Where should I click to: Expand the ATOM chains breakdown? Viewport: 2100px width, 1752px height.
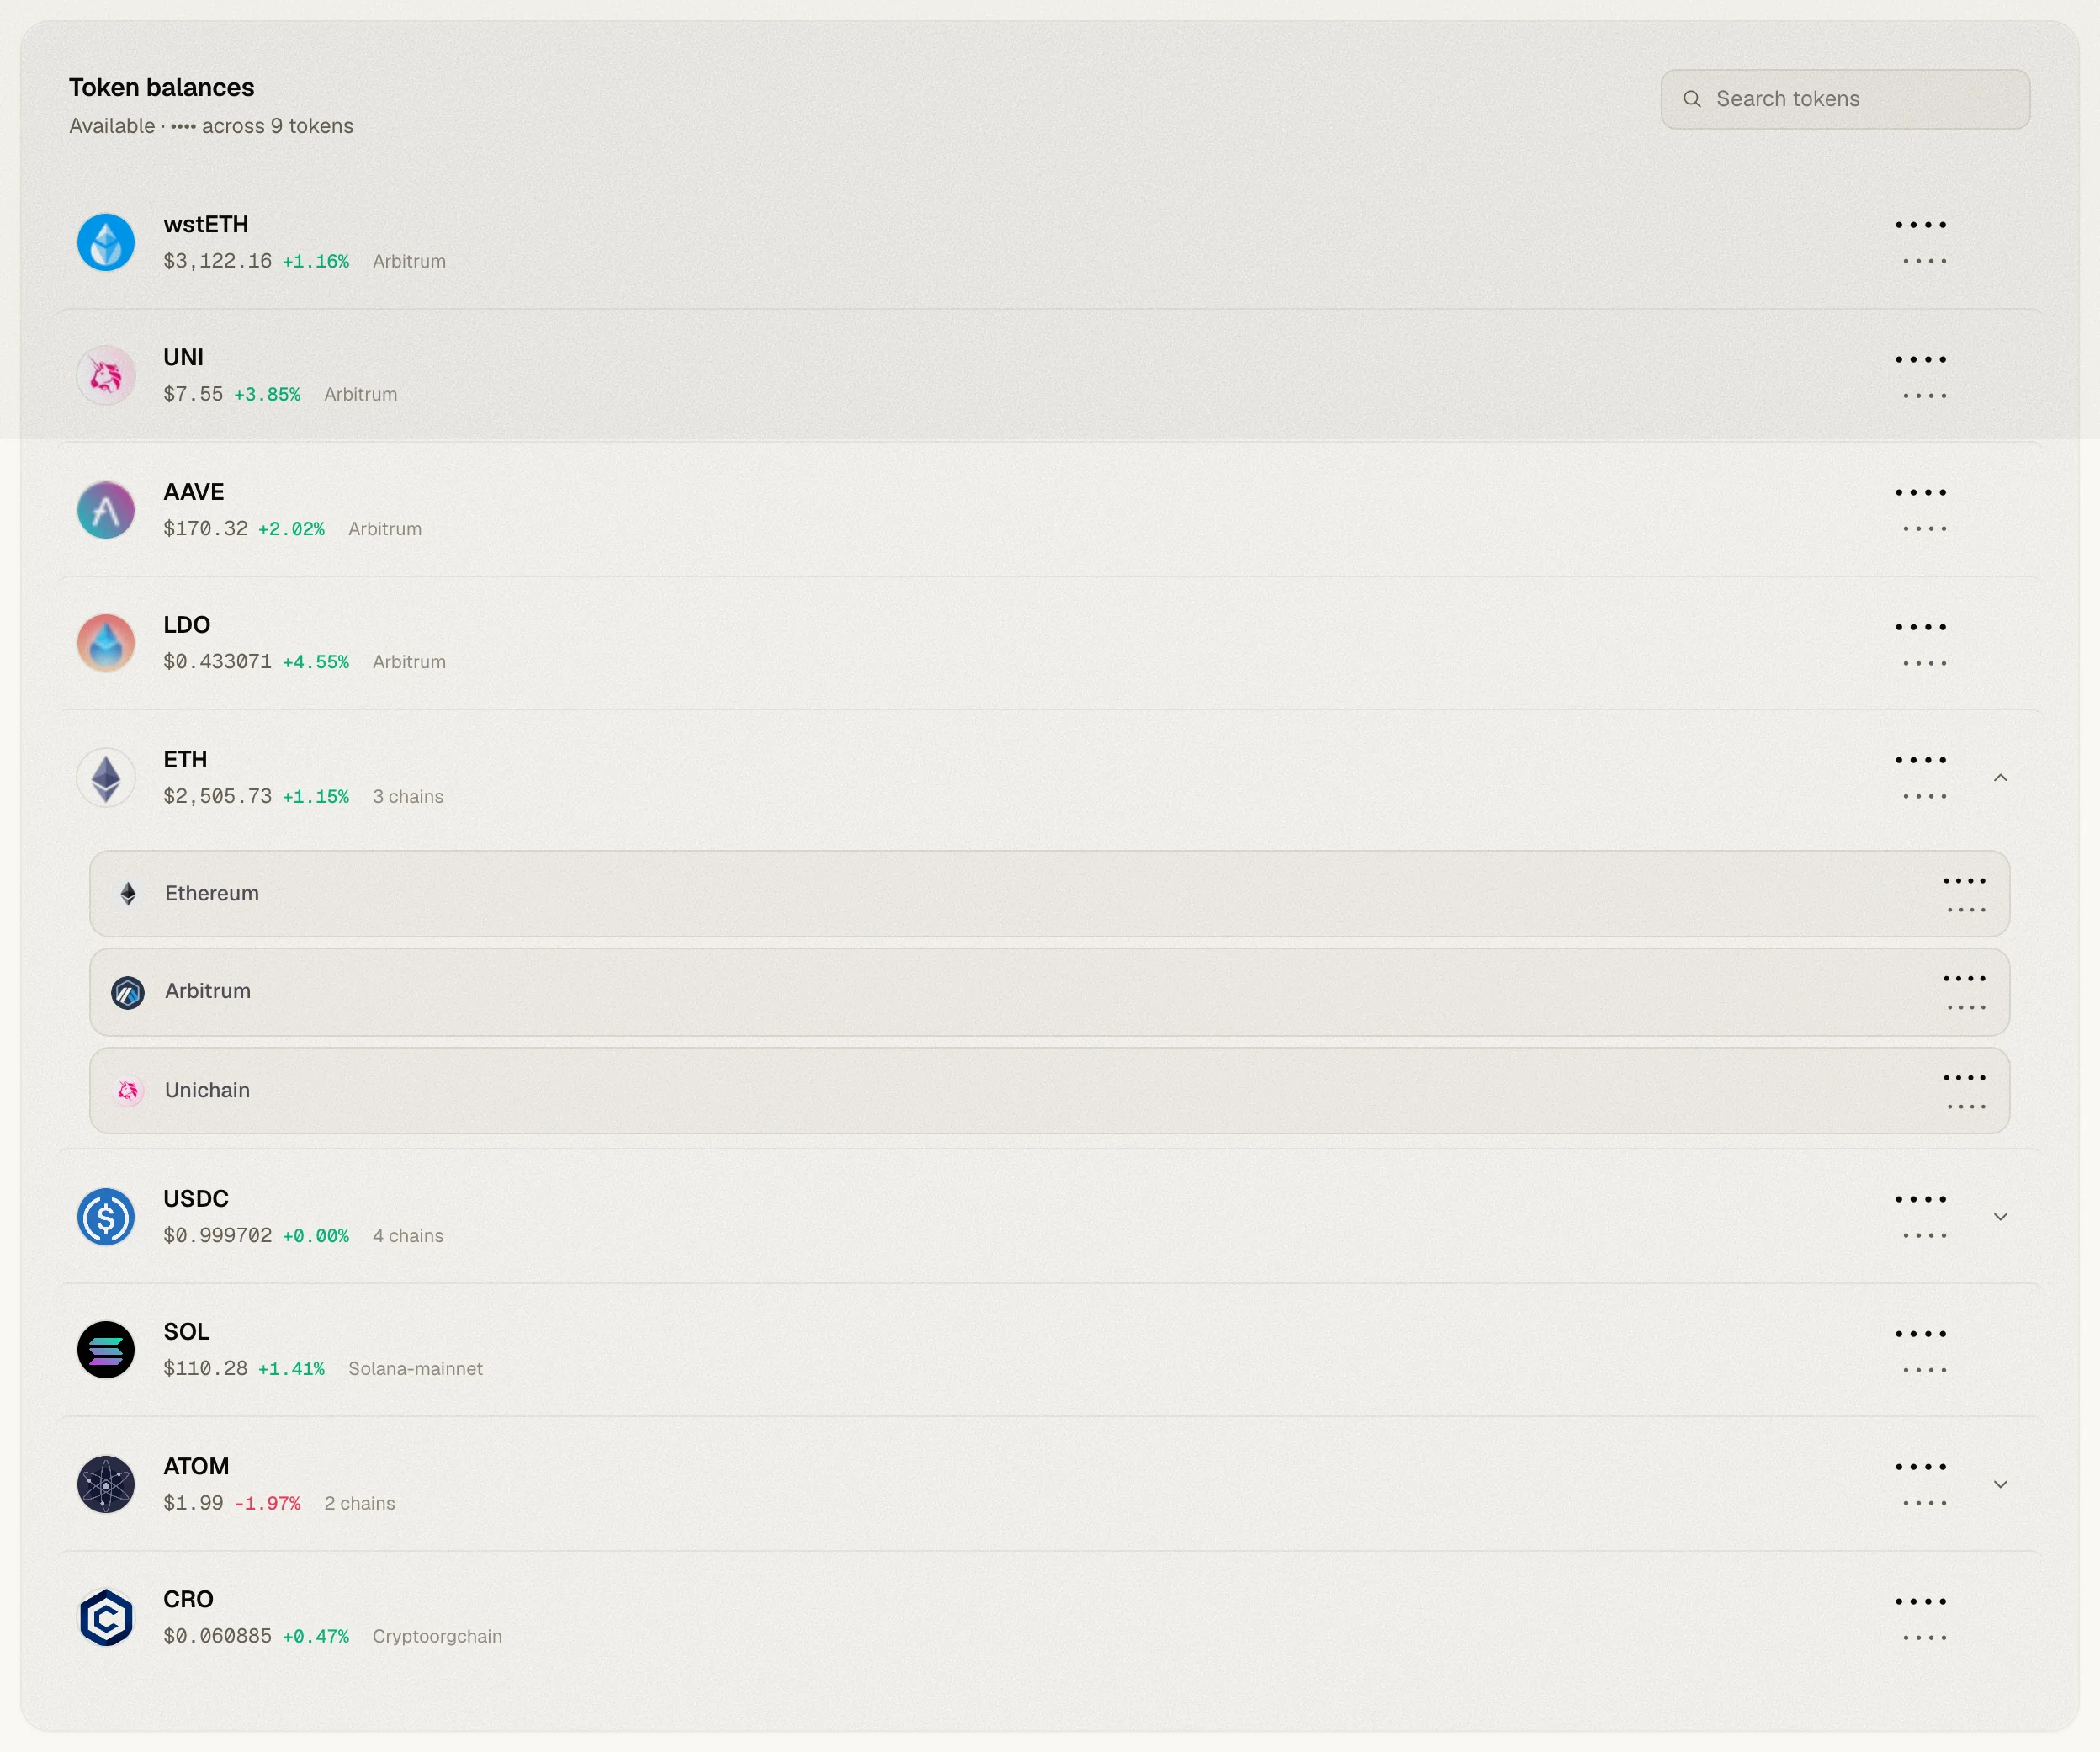point(2000,1484)
